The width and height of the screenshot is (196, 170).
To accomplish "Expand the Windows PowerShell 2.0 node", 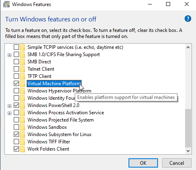I will click(x=9, y=106).
